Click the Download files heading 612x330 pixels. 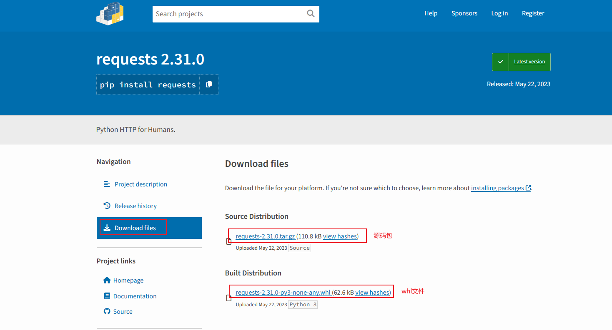tap(257, 164)
